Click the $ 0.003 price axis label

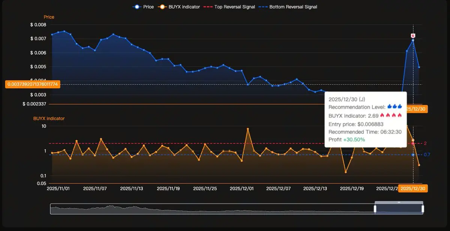pyautogui.click(x=39, y=95)
